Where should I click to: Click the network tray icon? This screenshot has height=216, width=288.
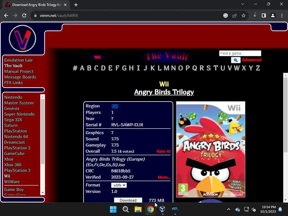point(246,209)
